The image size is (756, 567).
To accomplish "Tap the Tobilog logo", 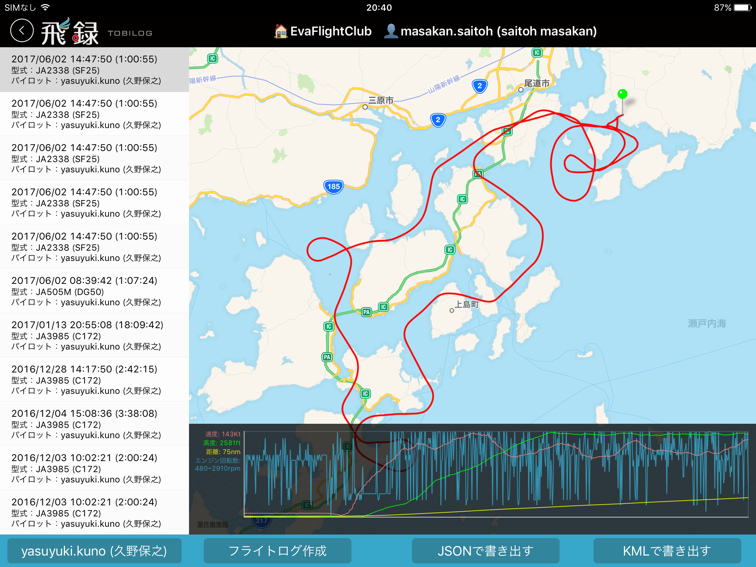I will pyautogui.click(x=70, y=32).
